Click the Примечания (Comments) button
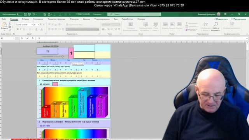 (x=238, y=19)
